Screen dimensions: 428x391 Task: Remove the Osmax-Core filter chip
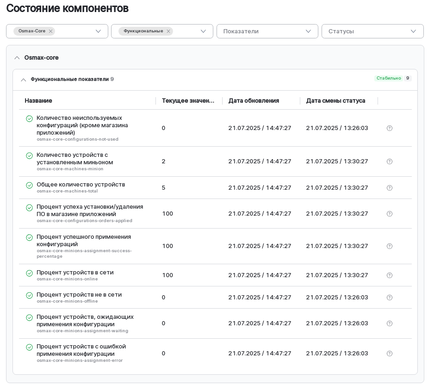50,31
